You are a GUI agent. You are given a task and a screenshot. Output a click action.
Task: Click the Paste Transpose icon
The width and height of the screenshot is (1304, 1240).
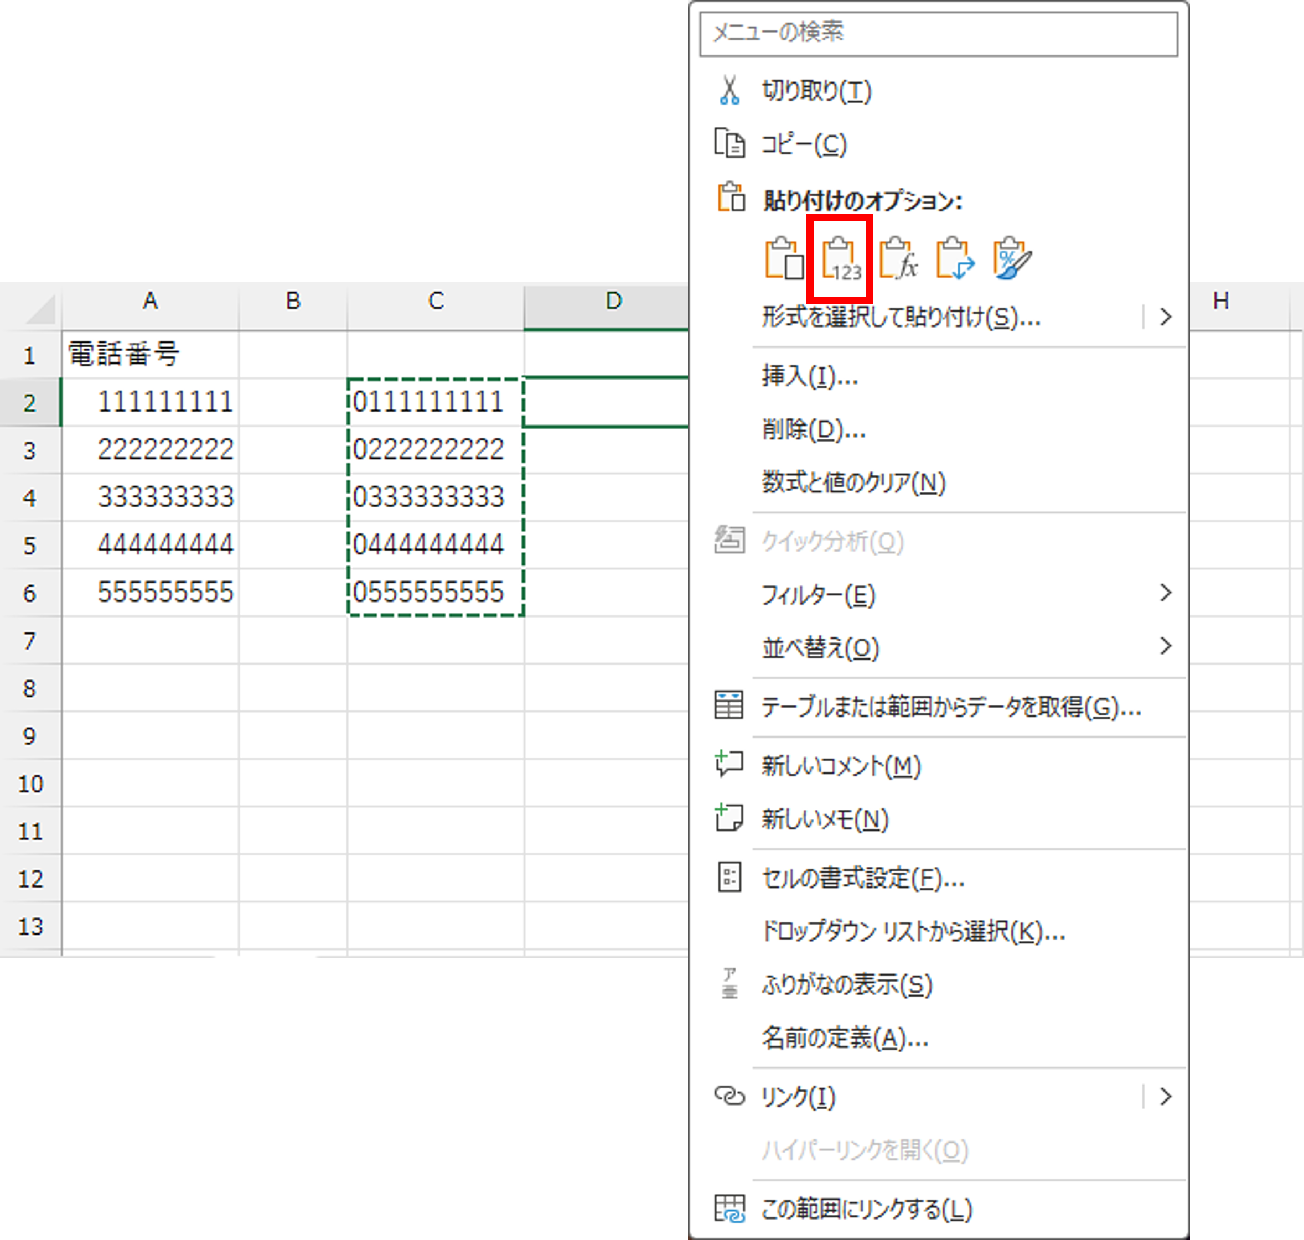[x=954, y=259]
